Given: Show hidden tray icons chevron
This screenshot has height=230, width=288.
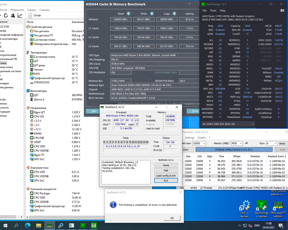Looking at the screenshot, I should point(240,225).
